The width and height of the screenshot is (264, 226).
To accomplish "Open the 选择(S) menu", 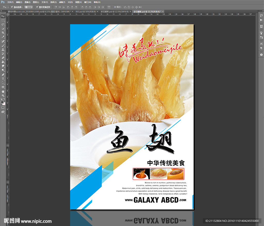I will 53,2.
